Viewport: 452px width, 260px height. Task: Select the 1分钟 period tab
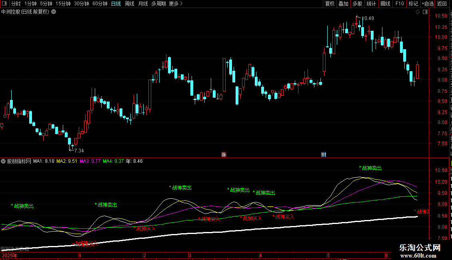30,4
